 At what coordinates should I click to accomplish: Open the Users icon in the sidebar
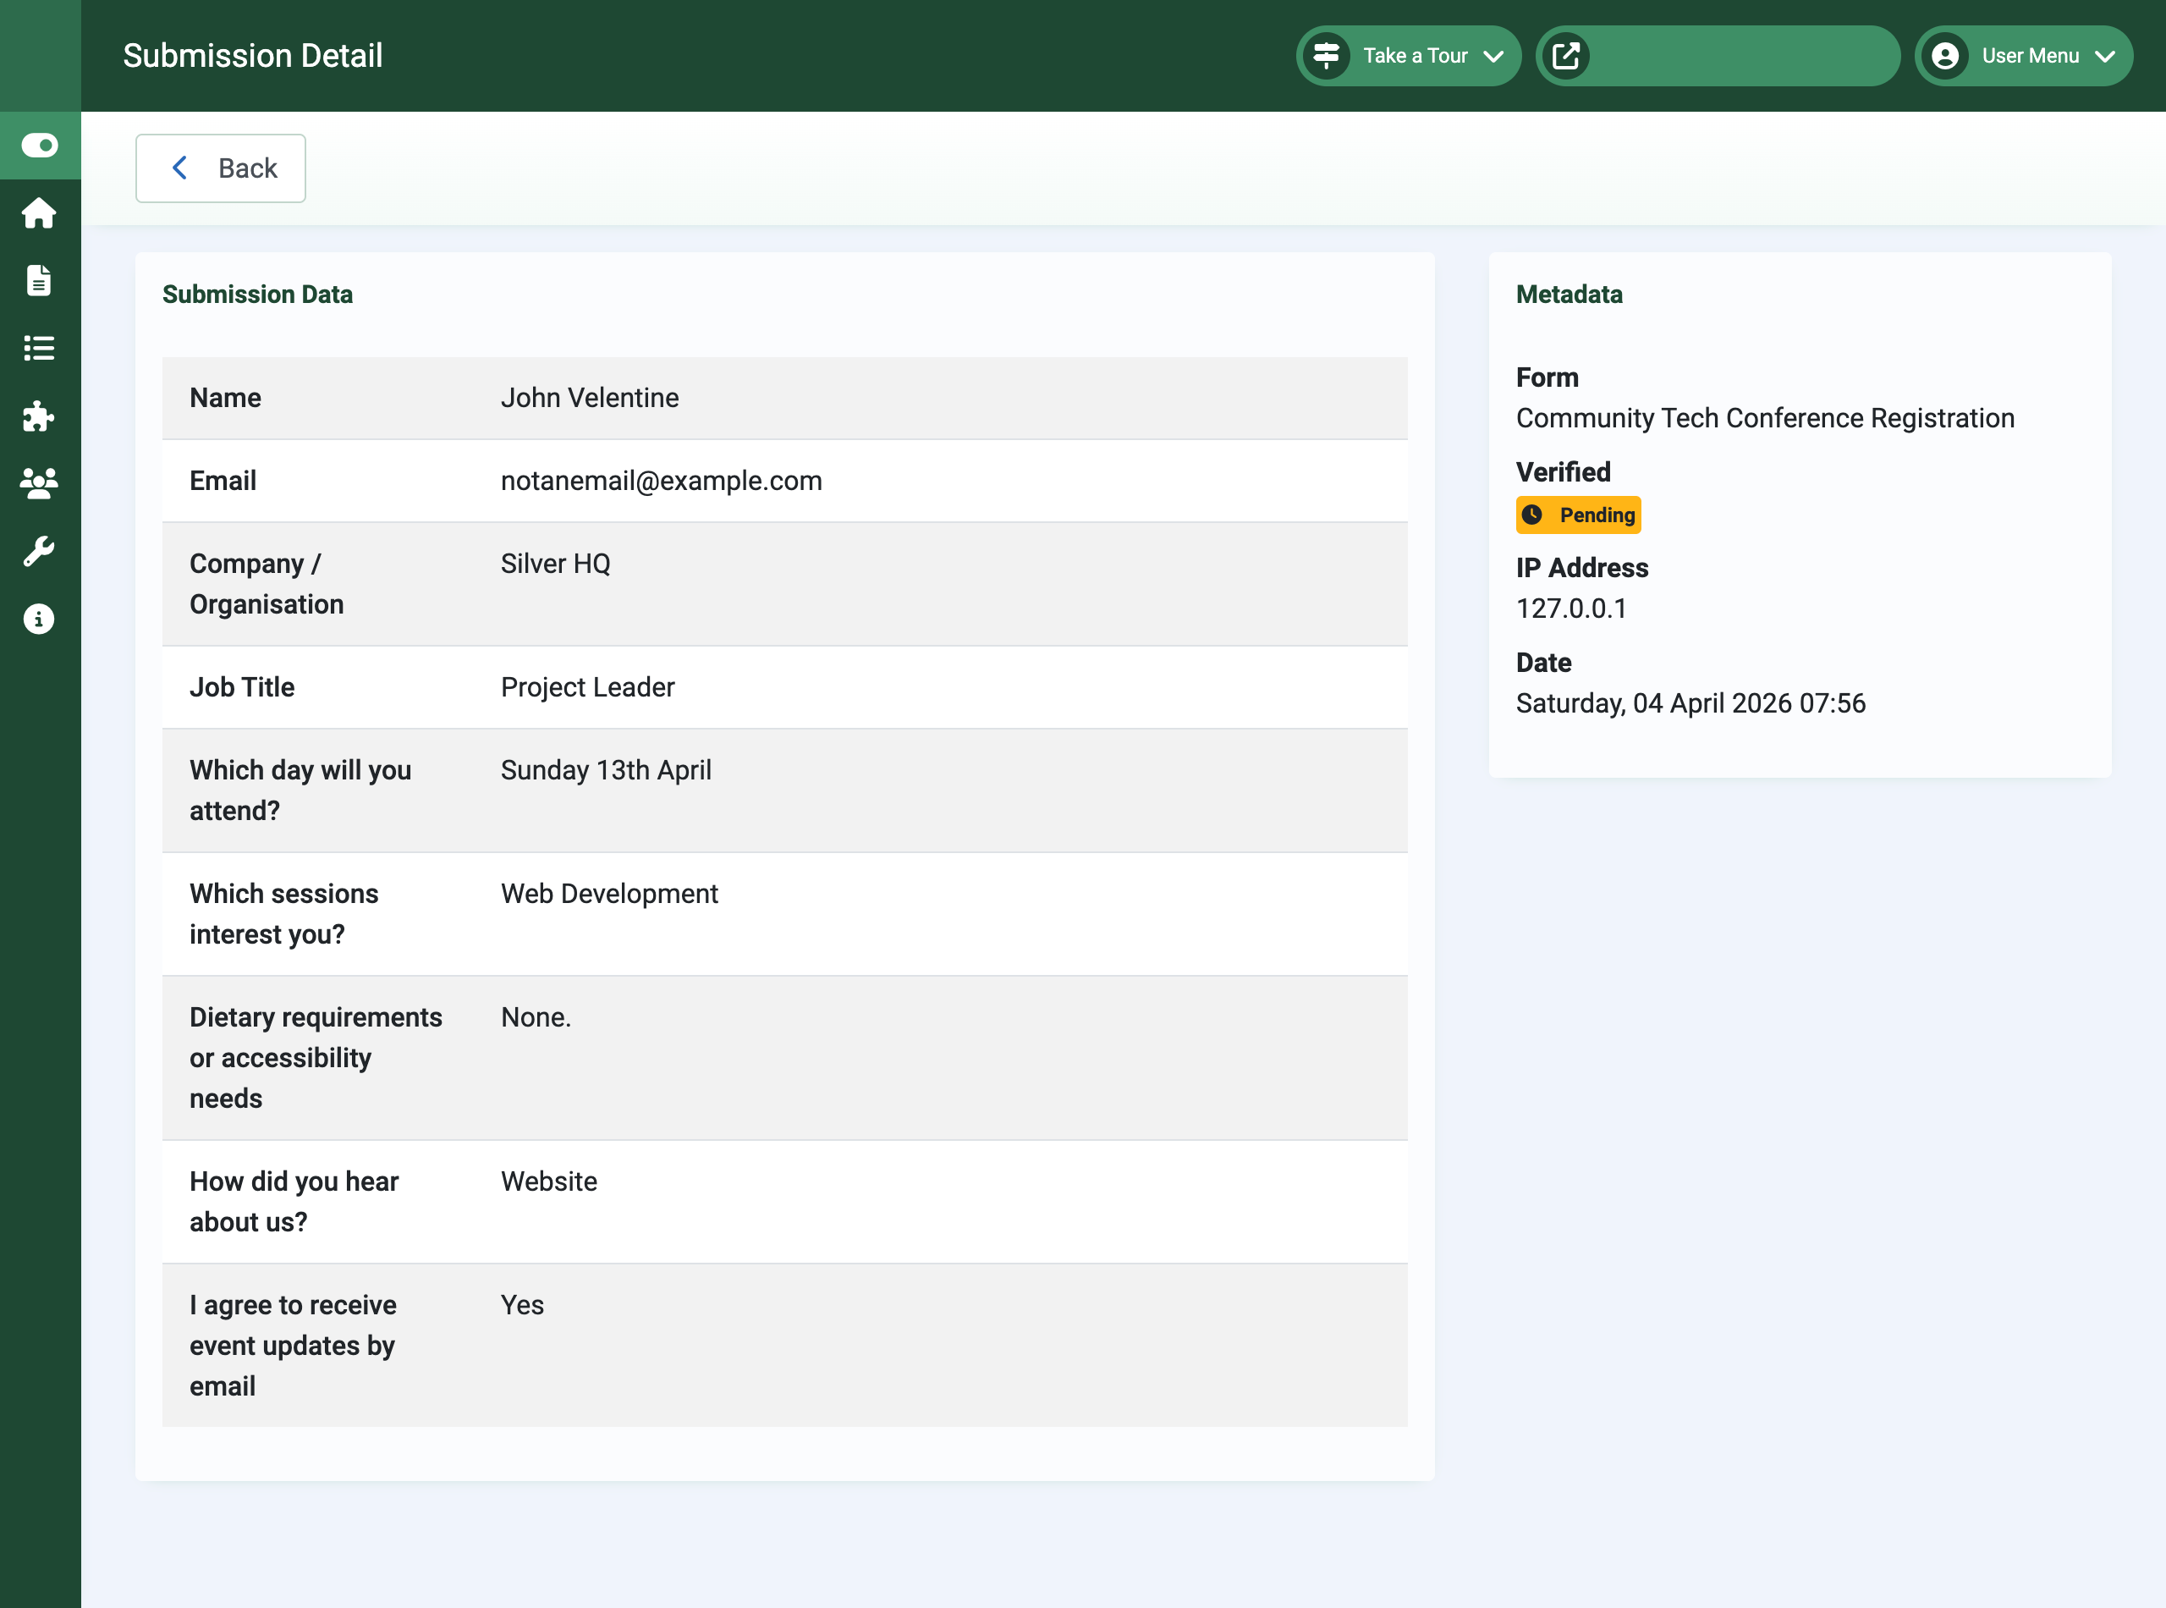click(39, 484)
